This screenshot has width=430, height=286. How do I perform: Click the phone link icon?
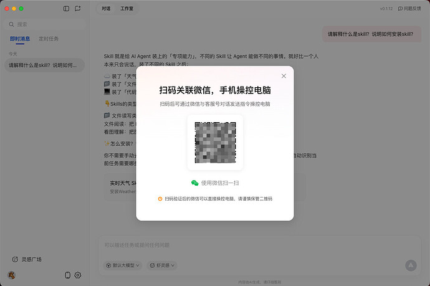click(67, 275)
